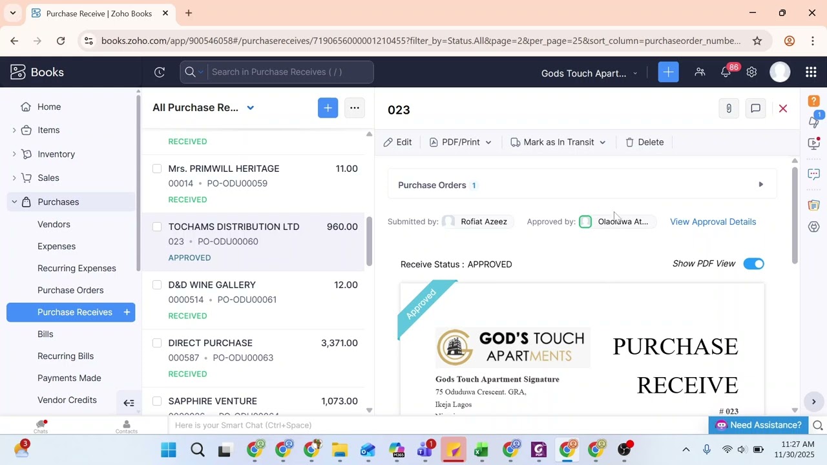Add new purchase receive with blue plus
Viewport: 827px width, 465px height.
(x=328, y=108)
